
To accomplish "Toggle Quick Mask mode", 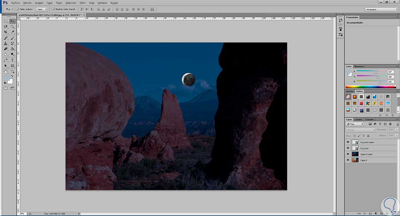I will click(x=5, y=88).
